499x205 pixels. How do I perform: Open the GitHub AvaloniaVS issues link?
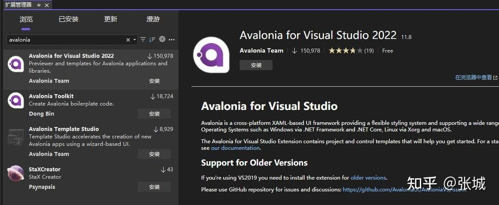(404, 189)
